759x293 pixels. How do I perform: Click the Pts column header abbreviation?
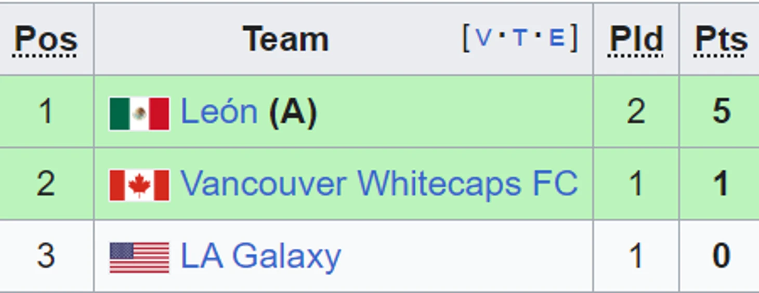coord(722,39)
